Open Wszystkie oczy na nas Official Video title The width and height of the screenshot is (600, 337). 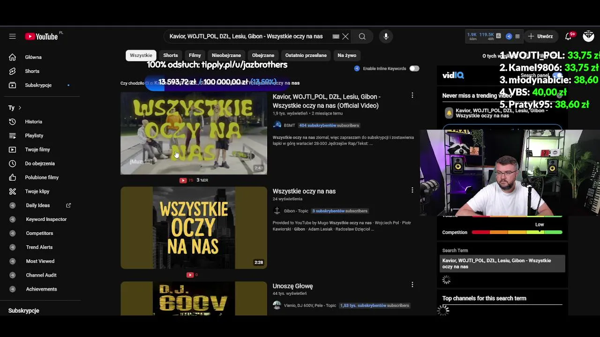[x=327, y=101]
